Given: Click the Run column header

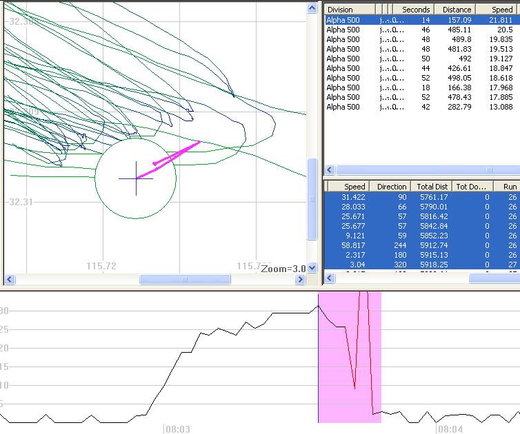Looking at the screenshot, I should pyautogui.click(x=509, y=187).
